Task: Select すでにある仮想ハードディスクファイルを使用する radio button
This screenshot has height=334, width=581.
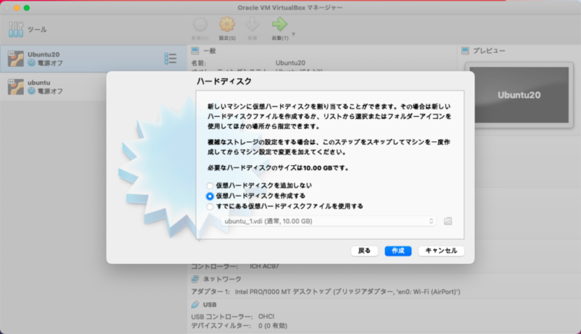Action: click(x=210, y=206)
